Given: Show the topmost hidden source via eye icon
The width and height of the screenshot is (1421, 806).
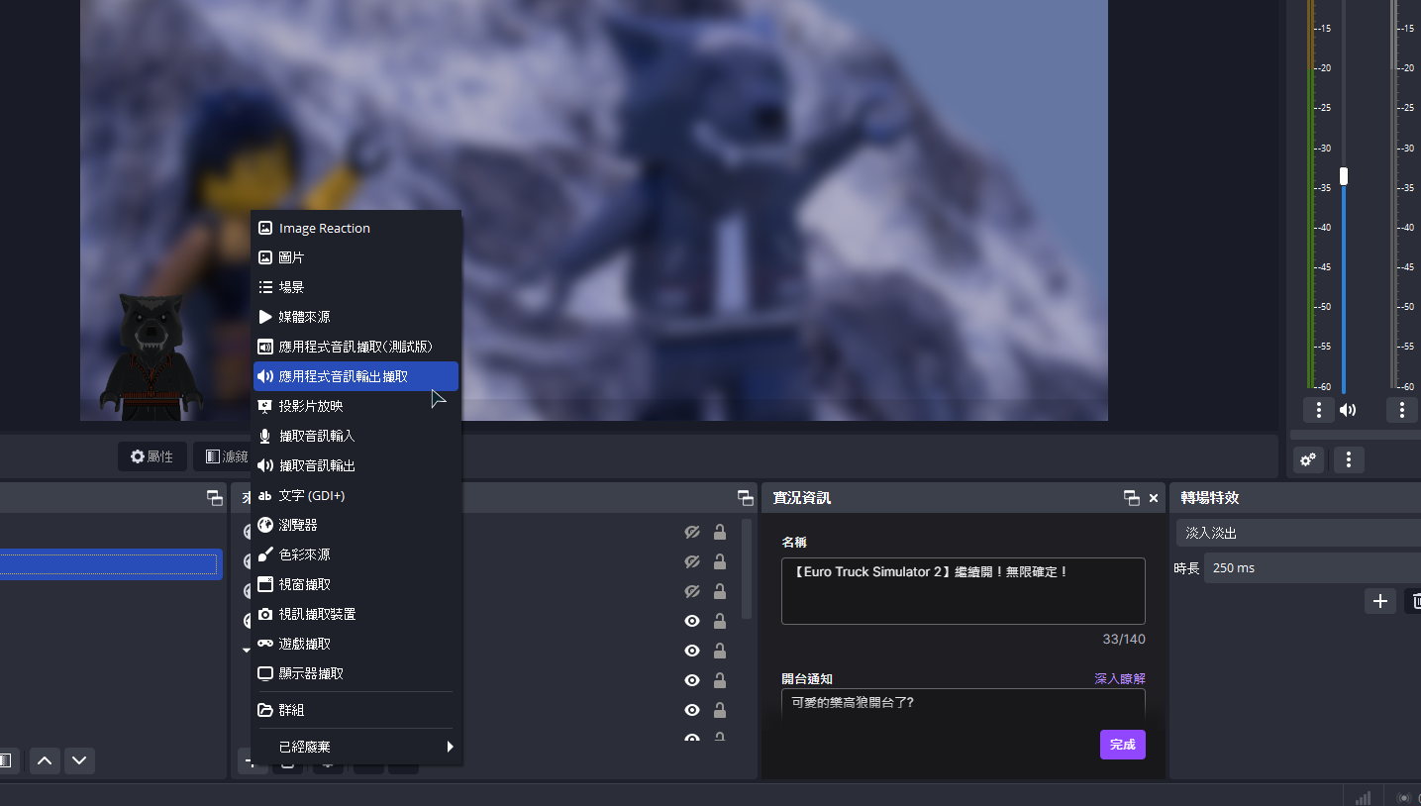Looking at the screenshot, I should (x=692, y=533).
